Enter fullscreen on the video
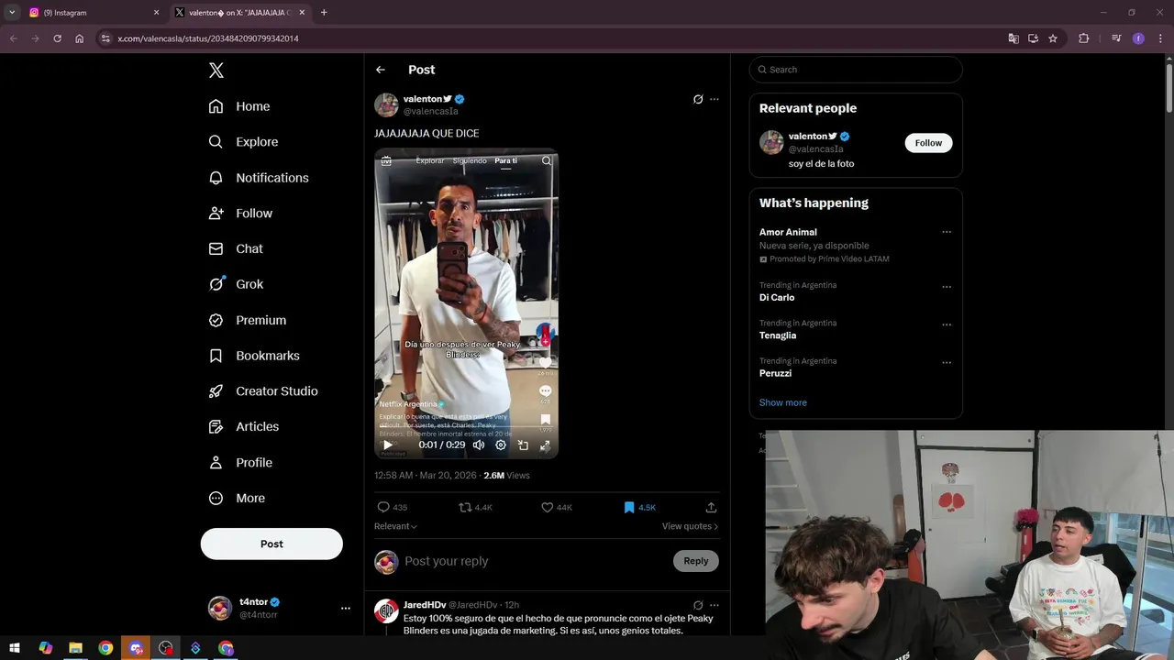This screenshot has height=660, width=1174. pos(545,445)
